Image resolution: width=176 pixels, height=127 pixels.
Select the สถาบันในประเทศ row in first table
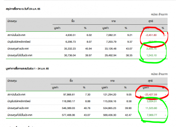point(87,35)
